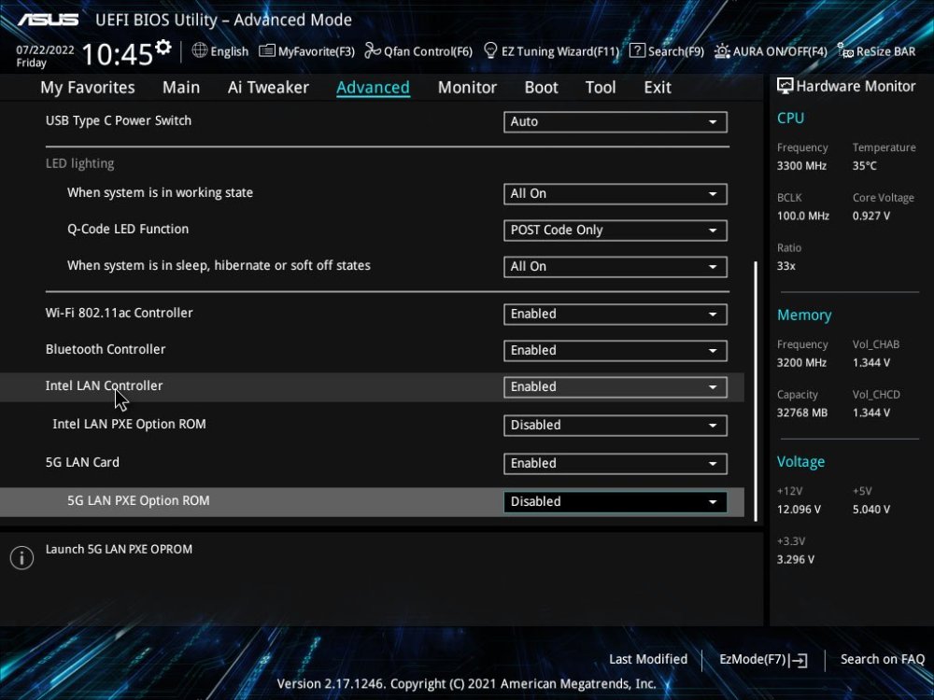Viewport: 934px width, 700px height.
Task: Click the Bluetooth Controller label
Action: tap(106, 349)
